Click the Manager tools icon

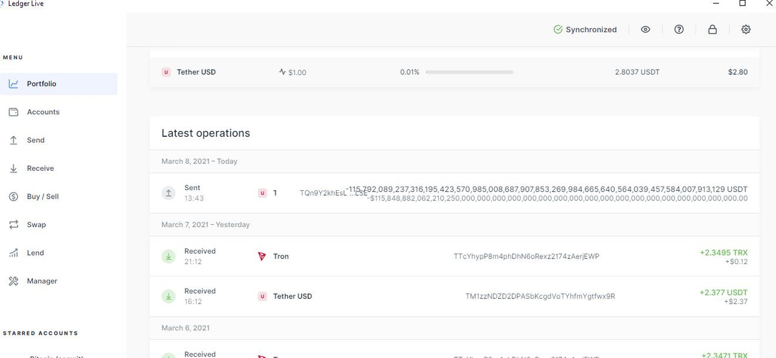13,281
